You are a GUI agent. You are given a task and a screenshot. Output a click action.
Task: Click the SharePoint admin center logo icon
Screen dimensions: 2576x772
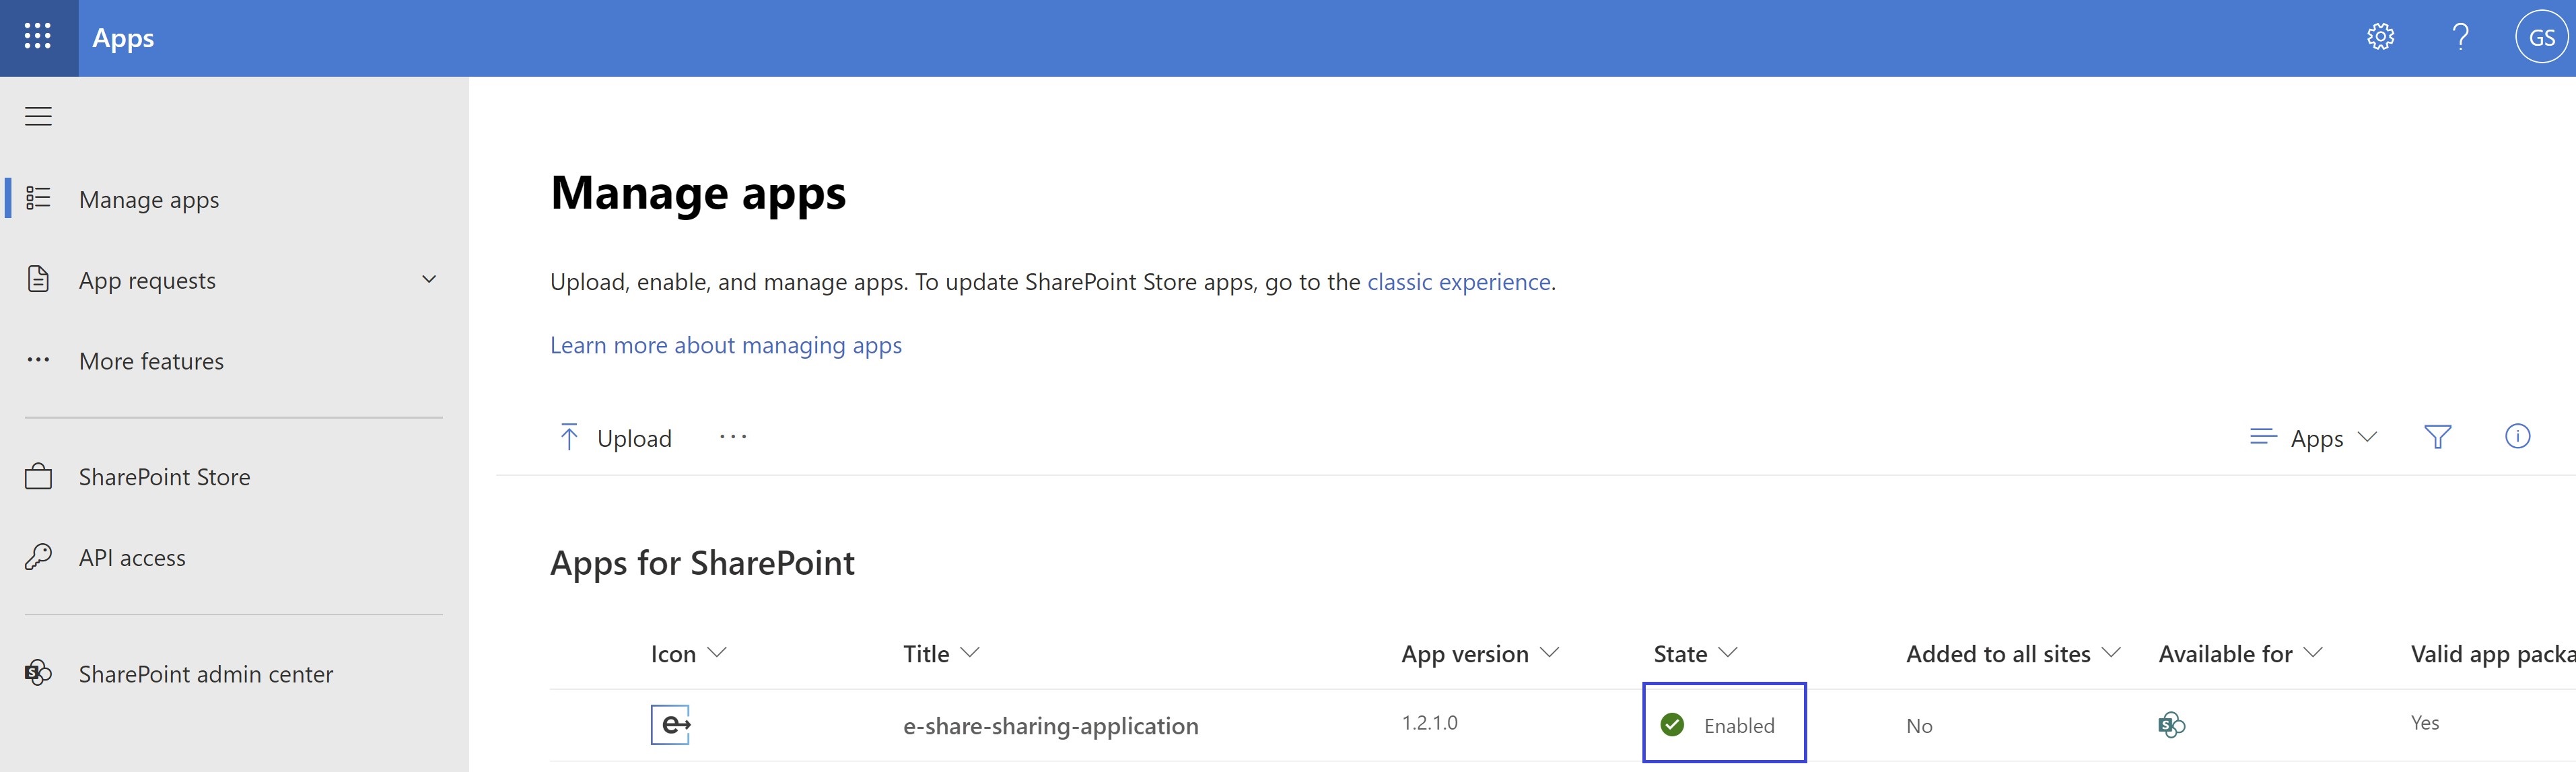38,673
